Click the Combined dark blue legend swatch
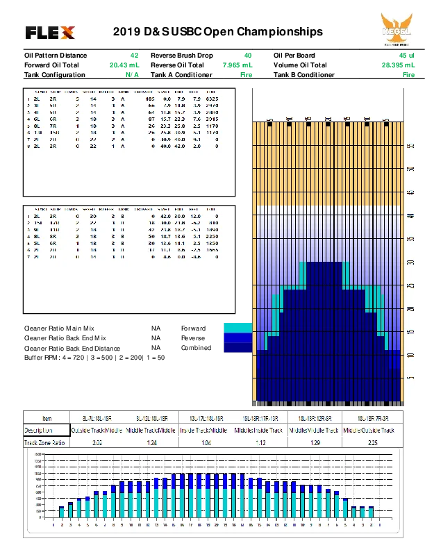 click(x=237, y=347)
